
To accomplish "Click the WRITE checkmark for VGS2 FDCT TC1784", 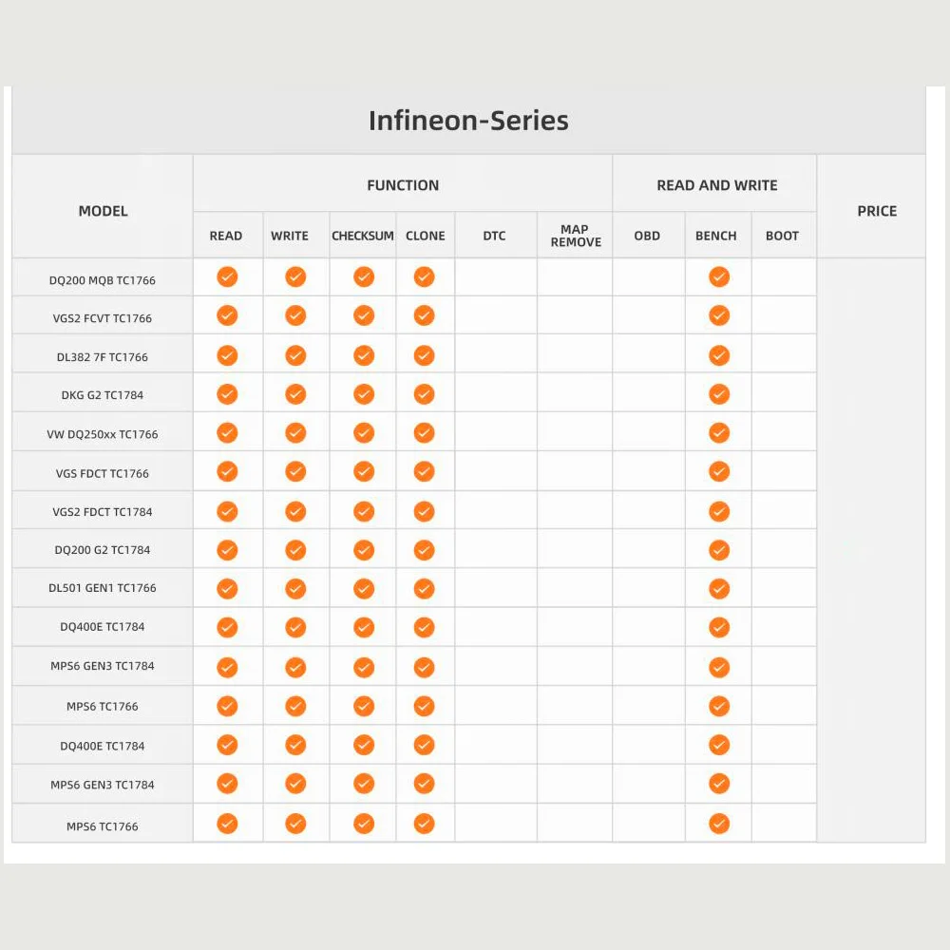I will click(x=295, y=511).
